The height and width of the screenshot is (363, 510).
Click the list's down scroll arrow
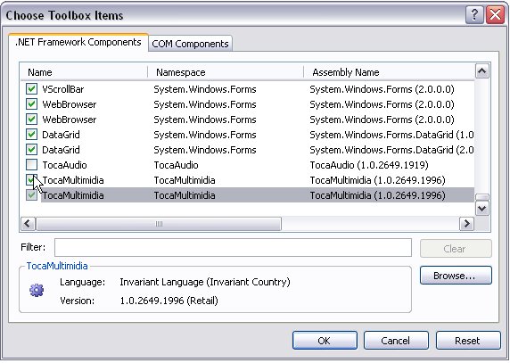pyautogui.click(x=481, y=209)
